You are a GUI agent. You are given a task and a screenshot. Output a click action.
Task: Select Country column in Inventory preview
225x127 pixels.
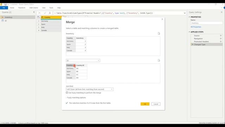click(71, 38)
